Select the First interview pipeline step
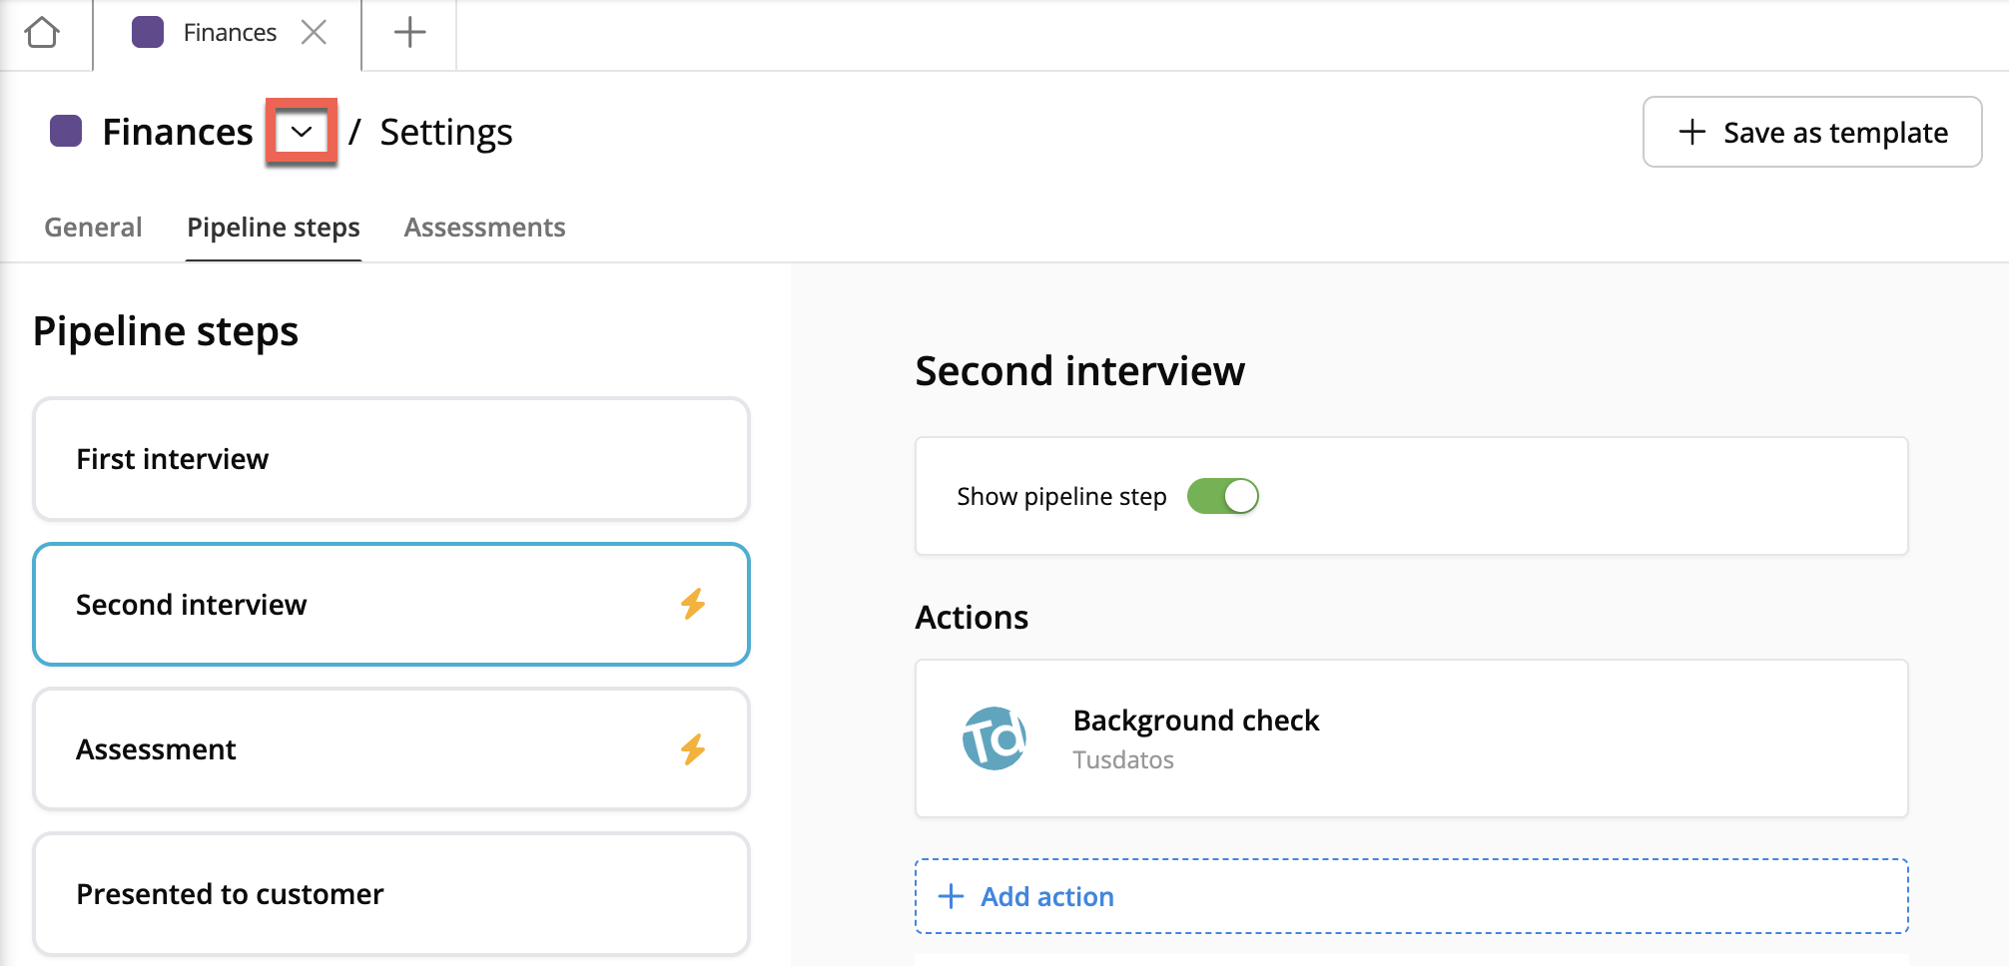Image resolution: width=2009 pixels, height=966 pixels. point(390,459)
